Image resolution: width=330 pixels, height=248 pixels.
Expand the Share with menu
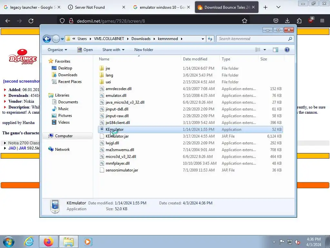pyautogui.click(x=113, y=50)
